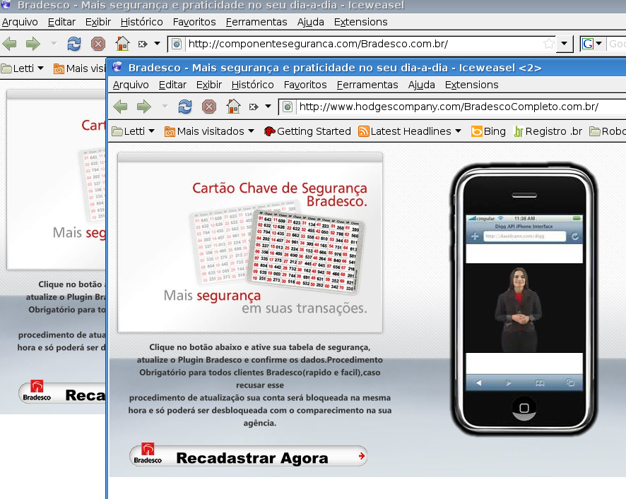Click Back arrow in front Iceweasel window
Screen dimensions: 626x499
[x=120, y=107]
